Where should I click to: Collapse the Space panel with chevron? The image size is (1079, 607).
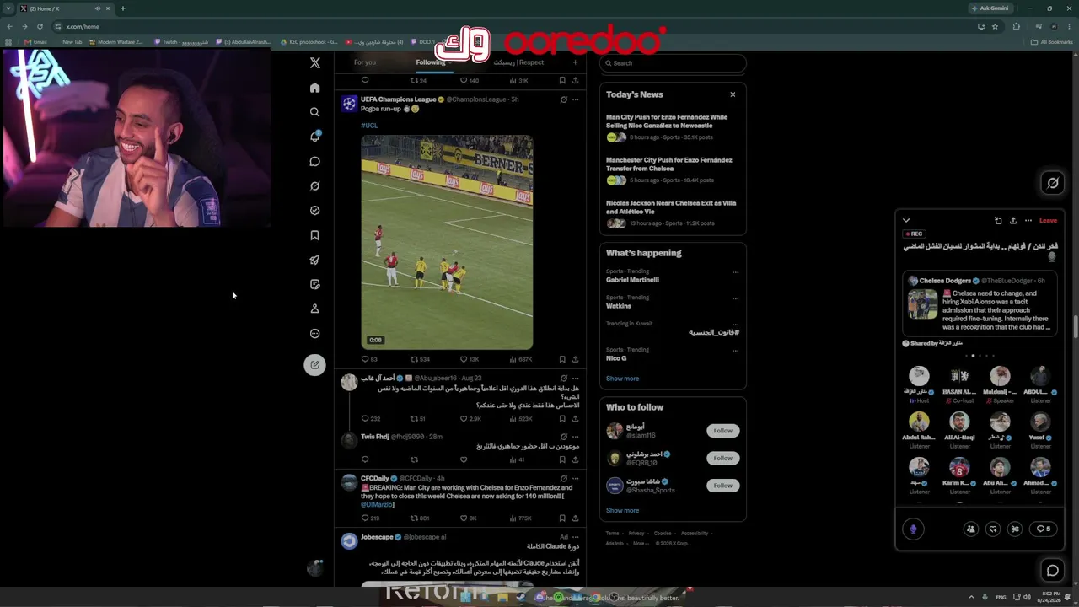[x=906, y=221]
